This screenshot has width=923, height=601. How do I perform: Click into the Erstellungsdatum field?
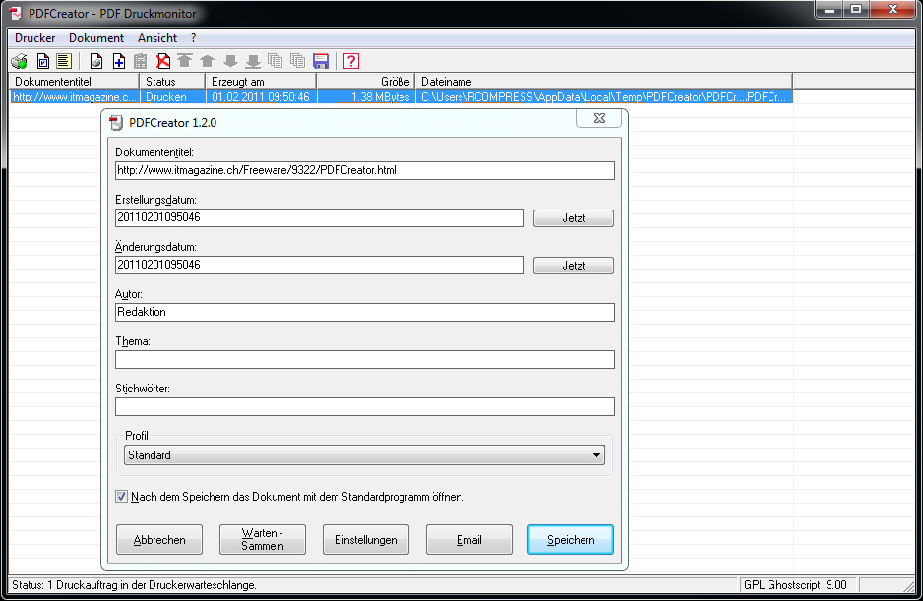pyautogui.click(x=320, y=217)
